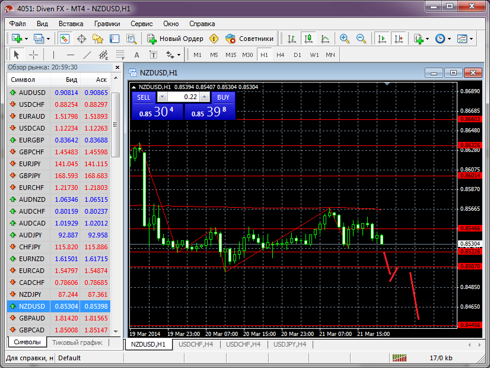490x368 pixels.
Task: Select the text label 'A' tool
Action: pyautogui.click(x=136, y=55)
